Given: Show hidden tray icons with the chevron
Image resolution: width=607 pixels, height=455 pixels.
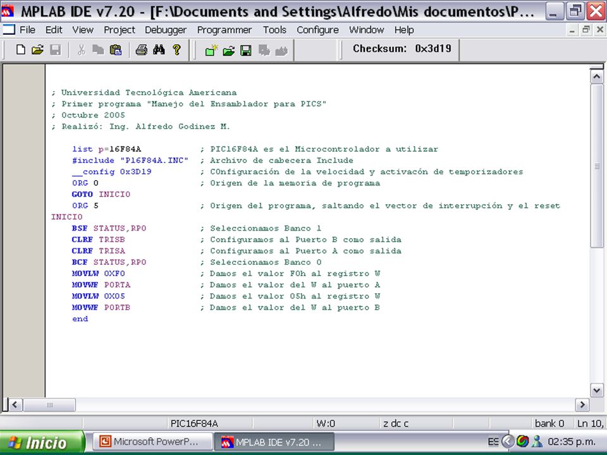Looking at the screenshot, I should pyautogui.click(x=508, y=442).
